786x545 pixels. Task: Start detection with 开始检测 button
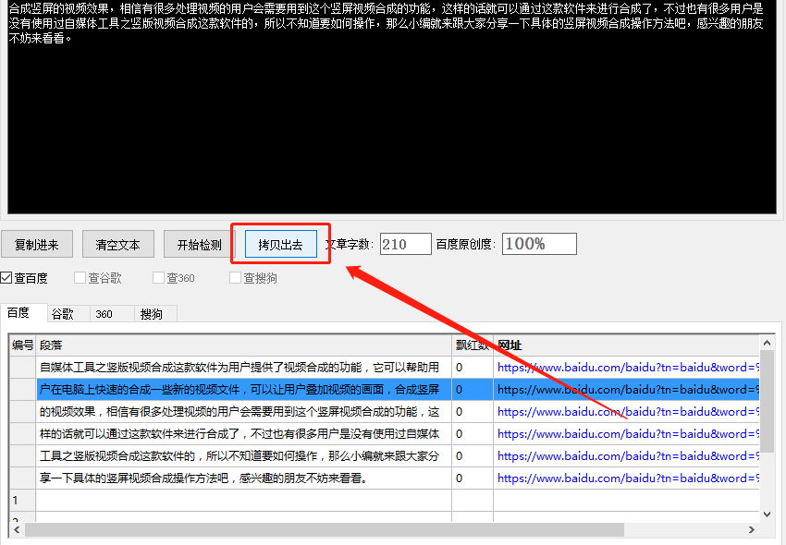click(x=200, y=245)
